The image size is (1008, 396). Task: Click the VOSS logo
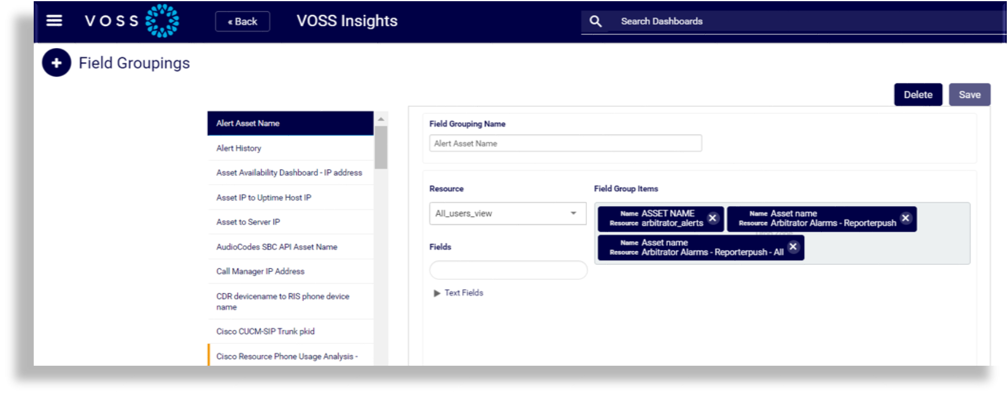(132, 21)
